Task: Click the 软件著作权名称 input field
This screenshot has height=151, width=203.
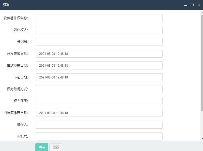Action: click(x=99, y=18)
